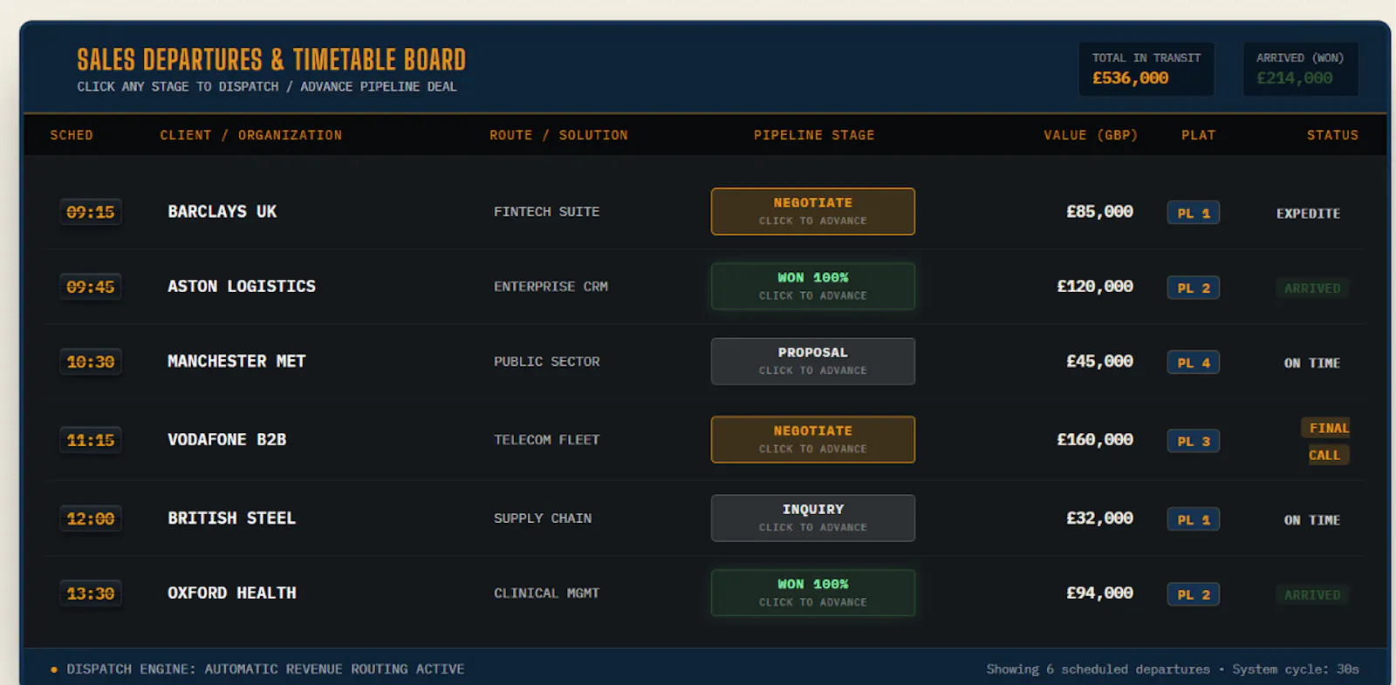Image resolution: width=1396 pixels, height=685 pixels.
Task: Click the £45,000 deal value
Action: (1100, 362)
